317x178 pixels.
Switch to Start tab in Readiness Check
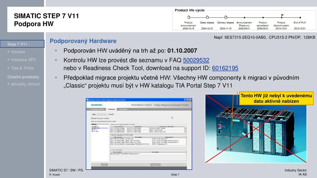point(94,114)
